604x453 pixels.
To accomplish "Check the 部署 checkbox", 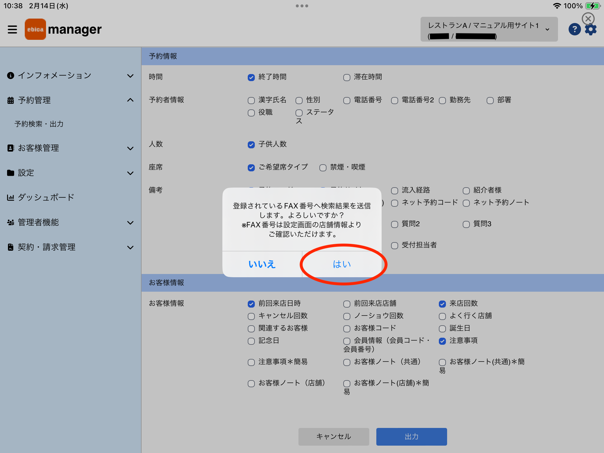I will pos(490,101).
